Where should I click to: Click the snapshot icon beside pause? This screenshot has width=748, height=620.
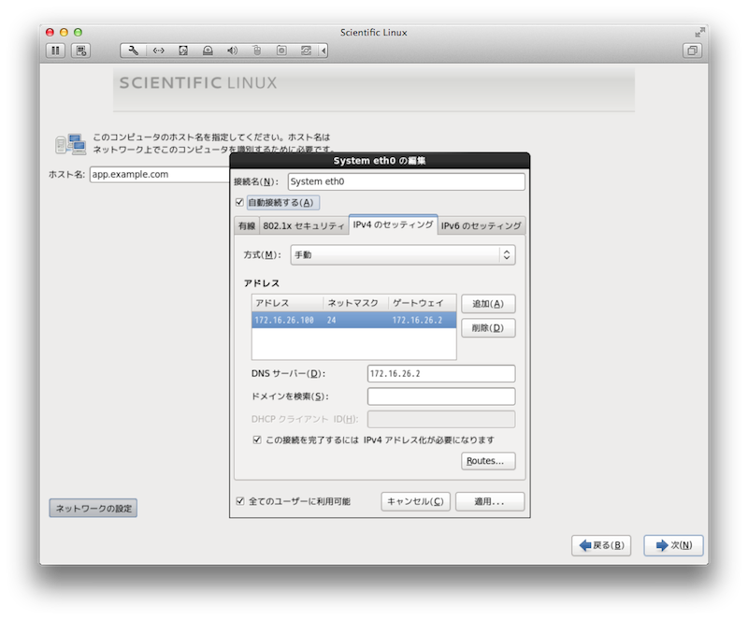81,50
